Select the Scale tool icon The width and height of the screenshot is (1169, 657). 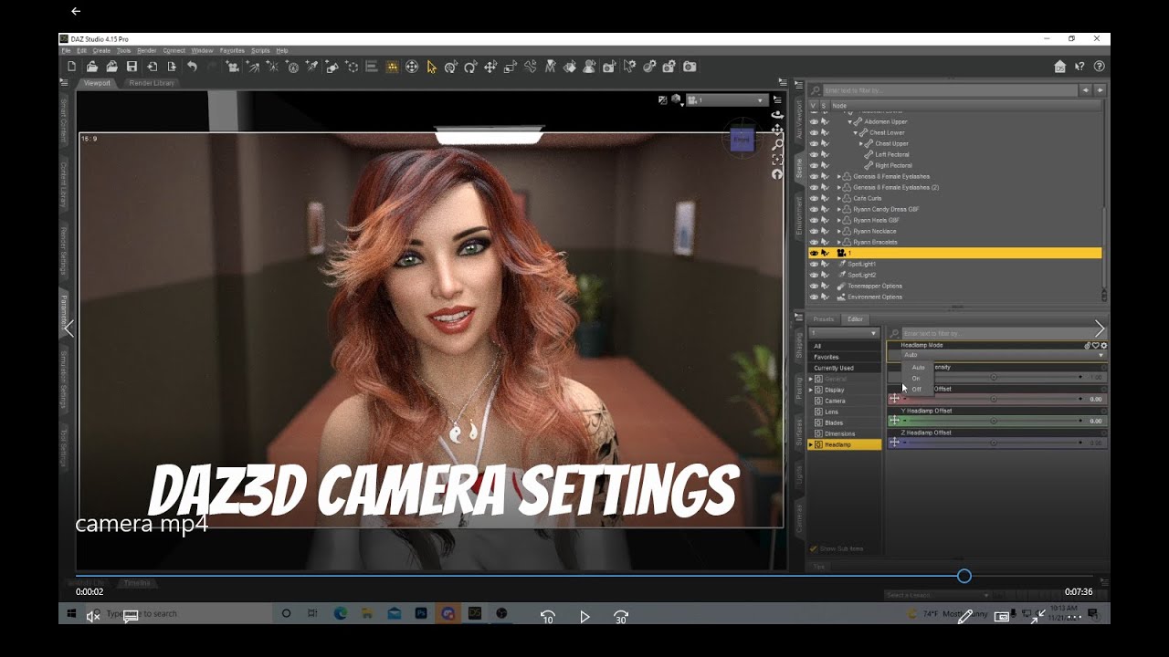511,67
